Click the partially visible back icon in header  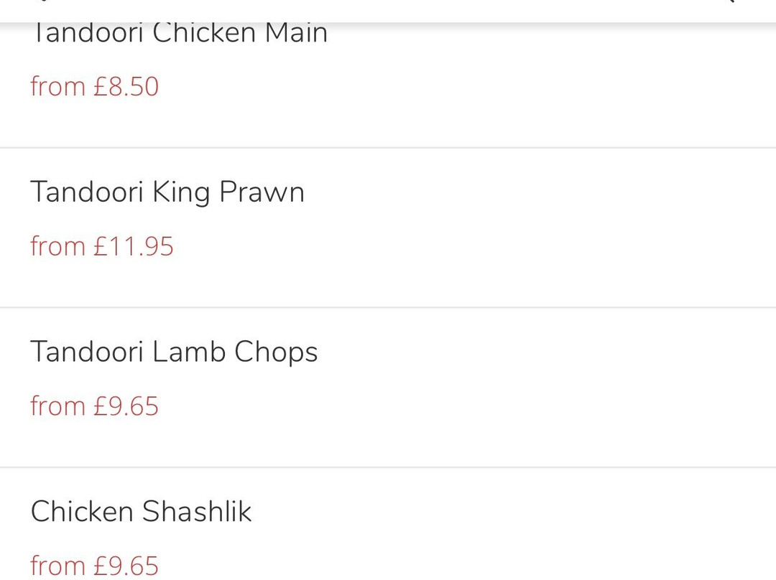[x=44, y=1]
